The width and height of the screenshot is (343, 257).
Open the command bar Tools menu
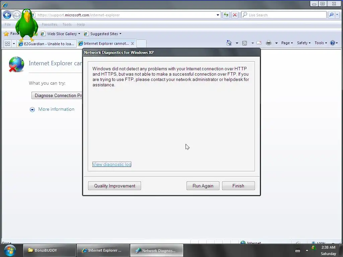tap(321, 43)
